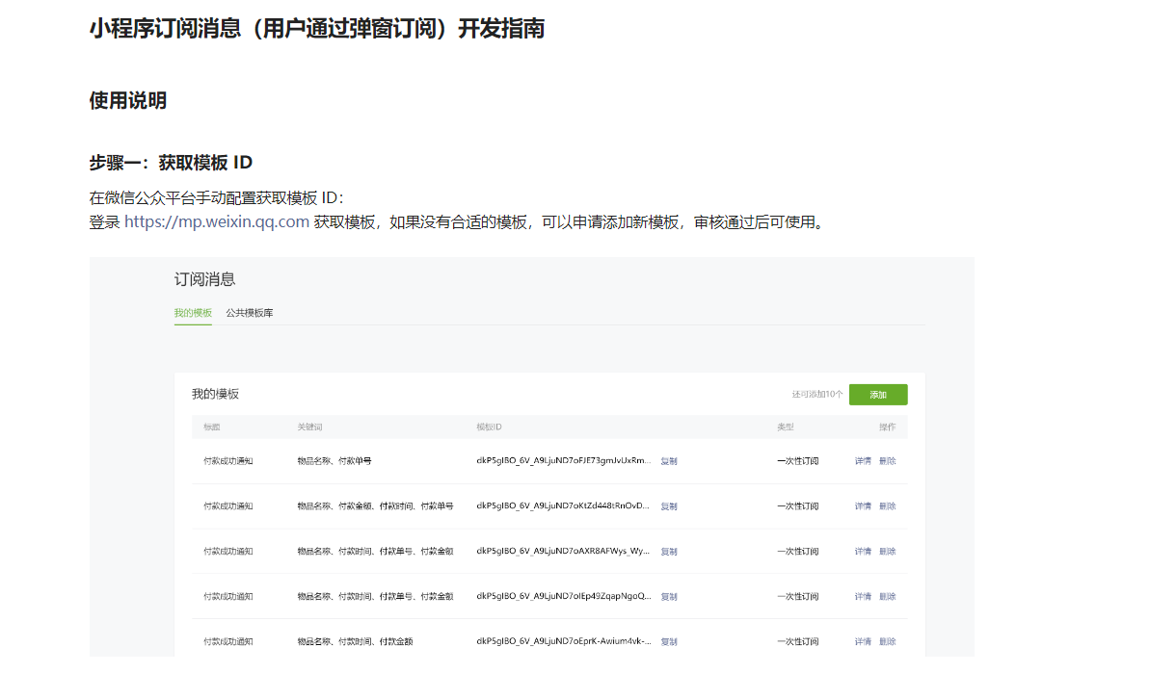Image resolution: width=1150 pixels, height=699 pixels.
Task: Click keywords cell 物品名称、付款单号
Action: click(334, 461)
